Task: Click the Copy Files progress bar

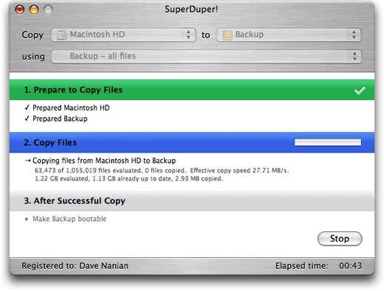Action: [x=328, y=142]
